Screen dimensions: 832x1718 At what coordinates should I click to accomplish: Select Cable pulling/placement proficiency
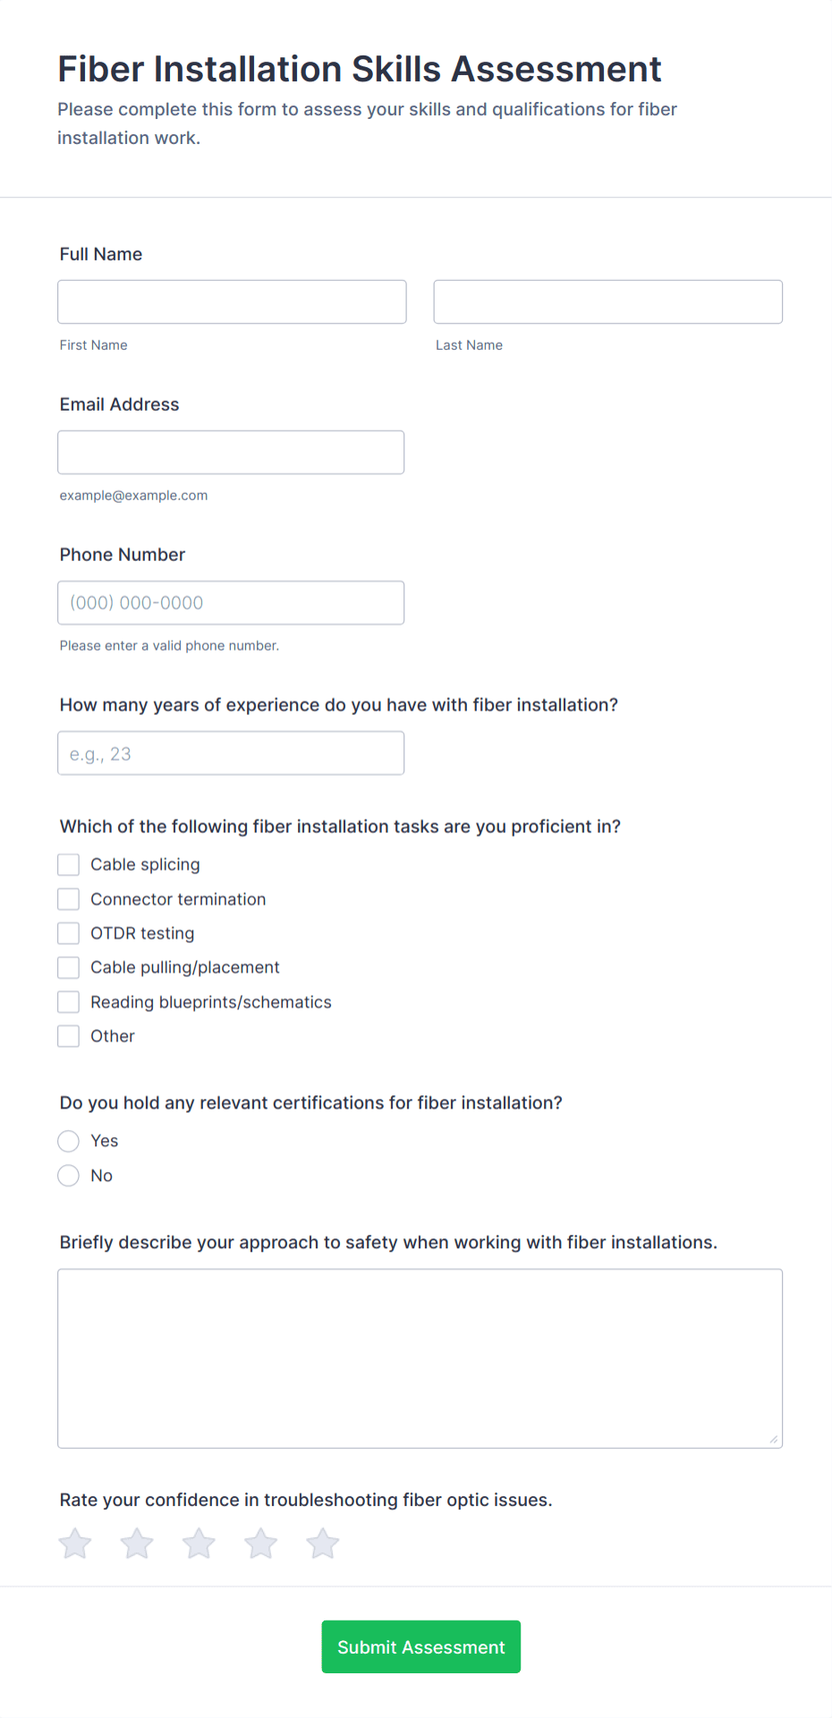click(68, 967)
